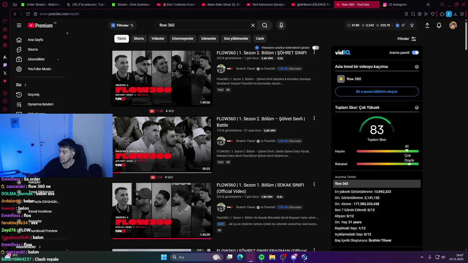Click Bir e-posta bildirimi oluştur button
Image resolution: width=468 pixels, height=263 pixels.
(x=377, y=92)
